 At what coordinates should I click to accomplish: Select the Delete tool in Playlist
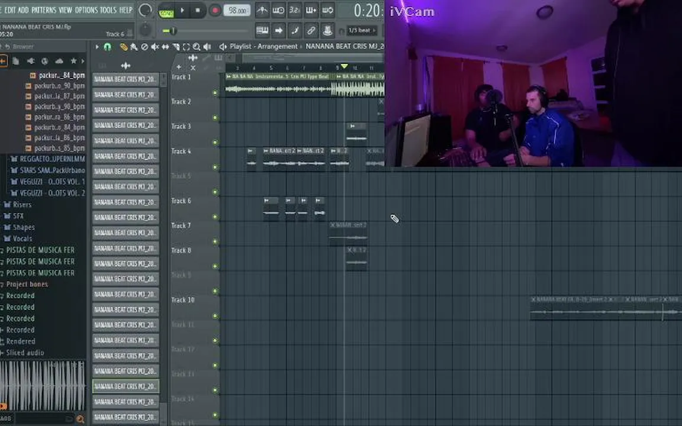tap(144, 47)
